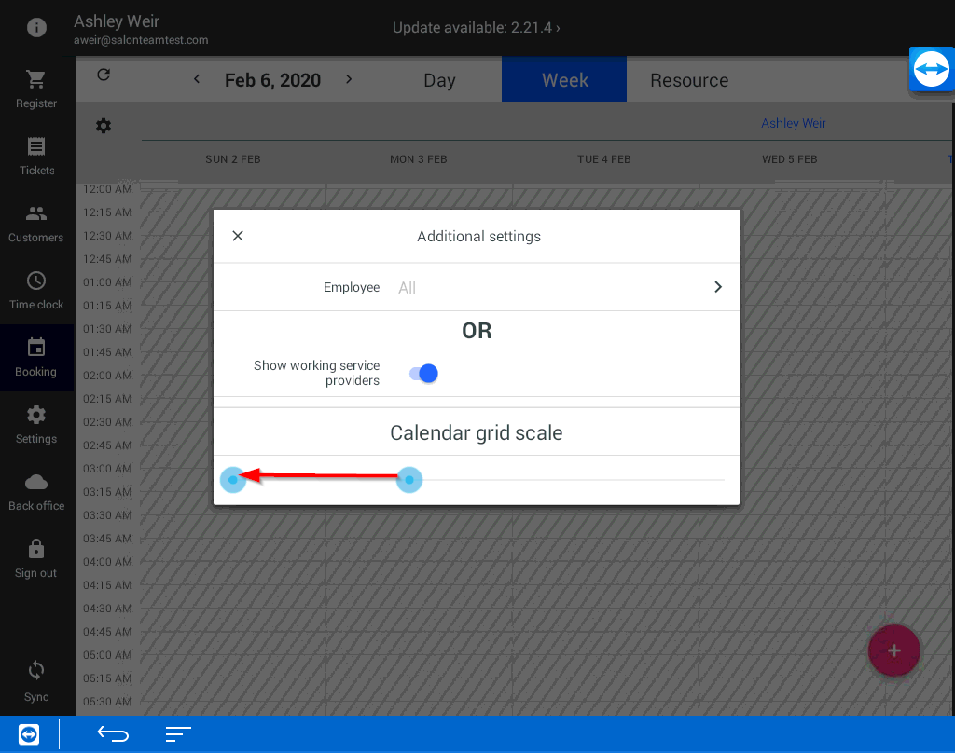
Task: Toggle Show working service providers switch
Action: pos(423,374)
